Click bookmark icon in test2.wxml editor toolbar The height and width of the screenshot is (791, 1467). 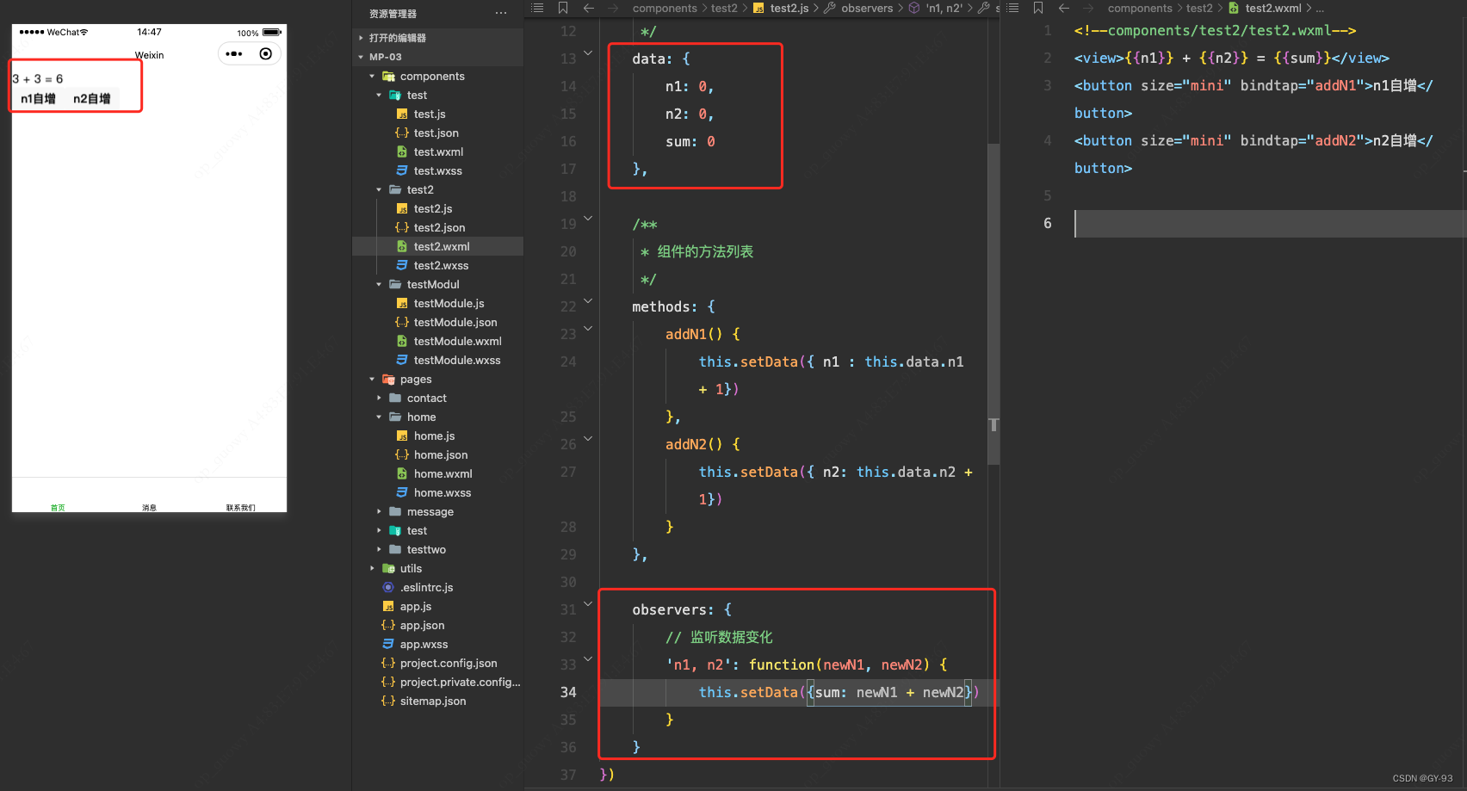pyautogui.click(x=1038, y=8)
